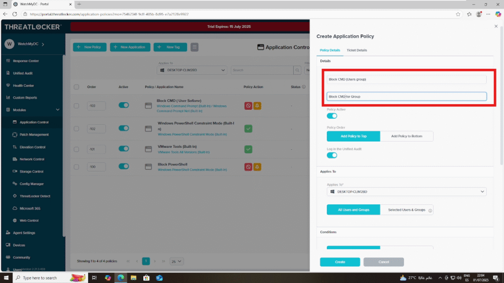This screenshot has height=283, width=504.
Task: Choose Selected Users & Groups
Action: coord(407,210)
